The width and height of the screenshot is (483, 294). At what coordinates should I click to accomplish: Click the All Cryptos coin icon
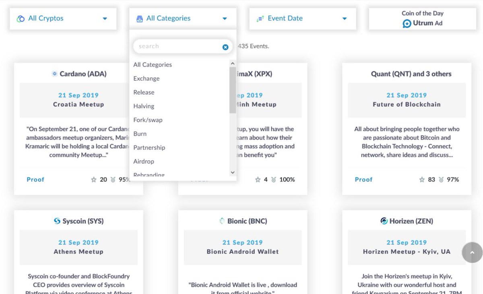(21, 19)
